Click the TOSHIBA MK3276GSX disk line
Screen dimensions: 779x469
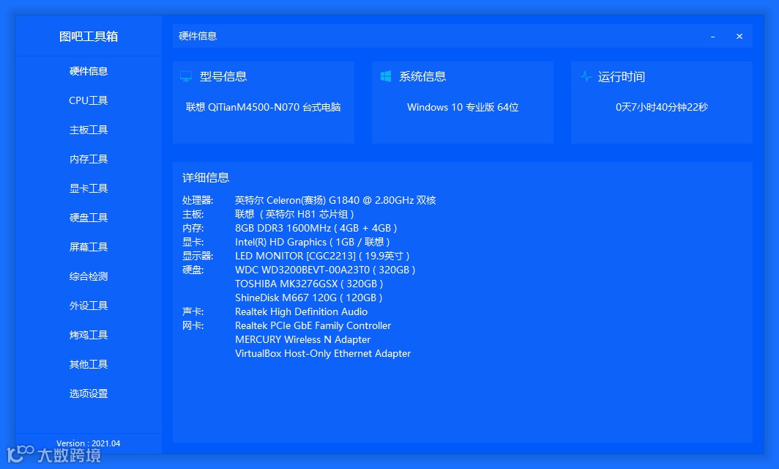[309, 284]
